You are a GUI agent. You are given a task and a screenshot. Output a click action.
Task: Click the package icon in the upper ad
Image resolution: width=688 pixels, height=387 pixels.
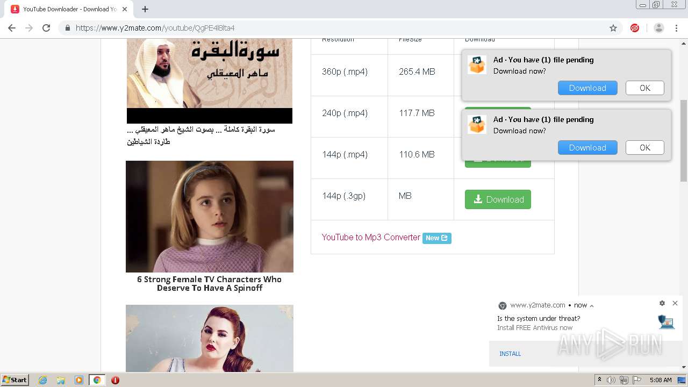tap(477, 64)
